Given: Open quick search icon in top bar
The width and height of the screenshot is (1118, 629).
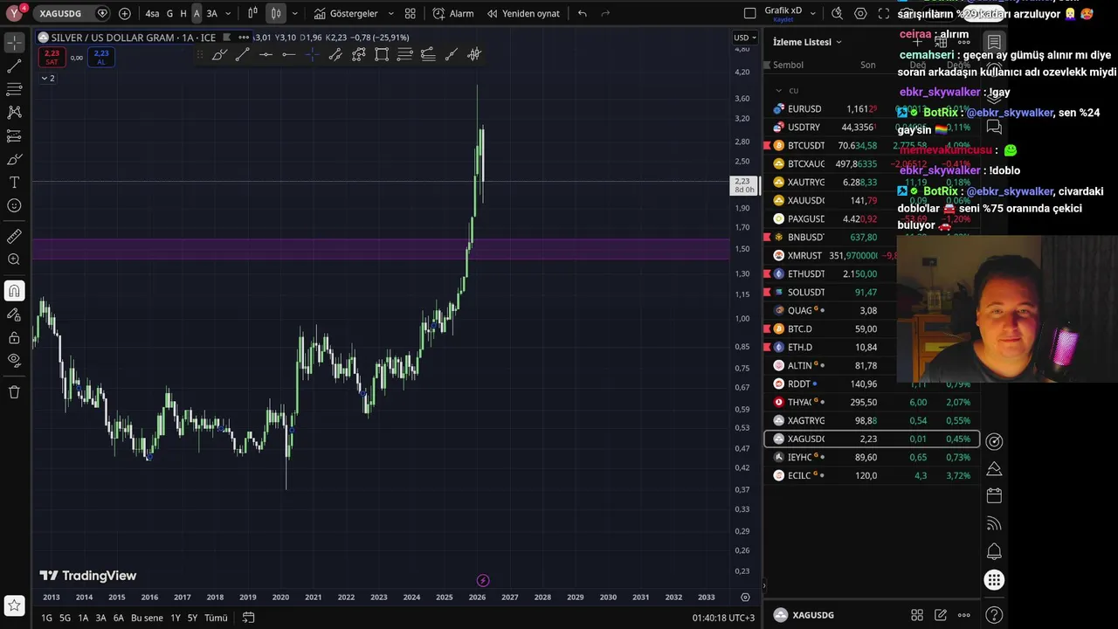Looking at the screenshot, I should 837,13.
